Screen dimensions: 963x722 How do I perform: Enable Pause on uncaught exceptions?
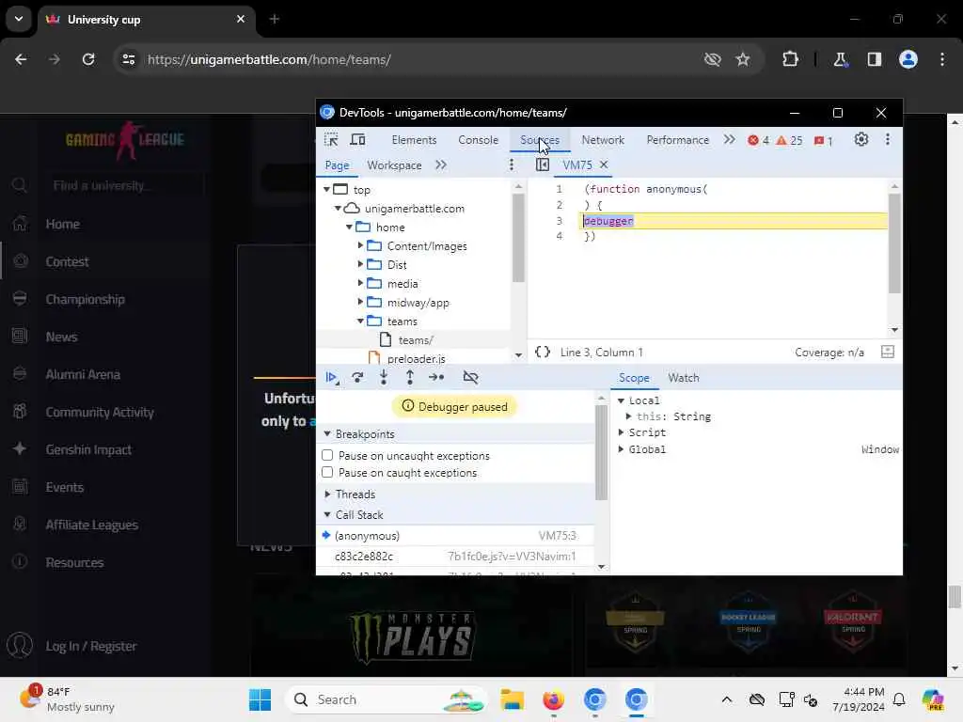tap(327, 456)
